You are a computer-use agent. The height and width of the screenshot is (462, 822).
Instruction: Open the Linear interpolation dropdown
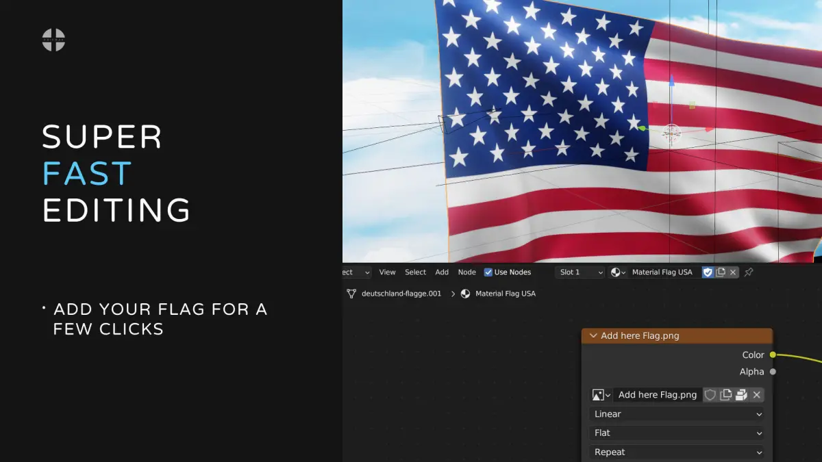677,414
